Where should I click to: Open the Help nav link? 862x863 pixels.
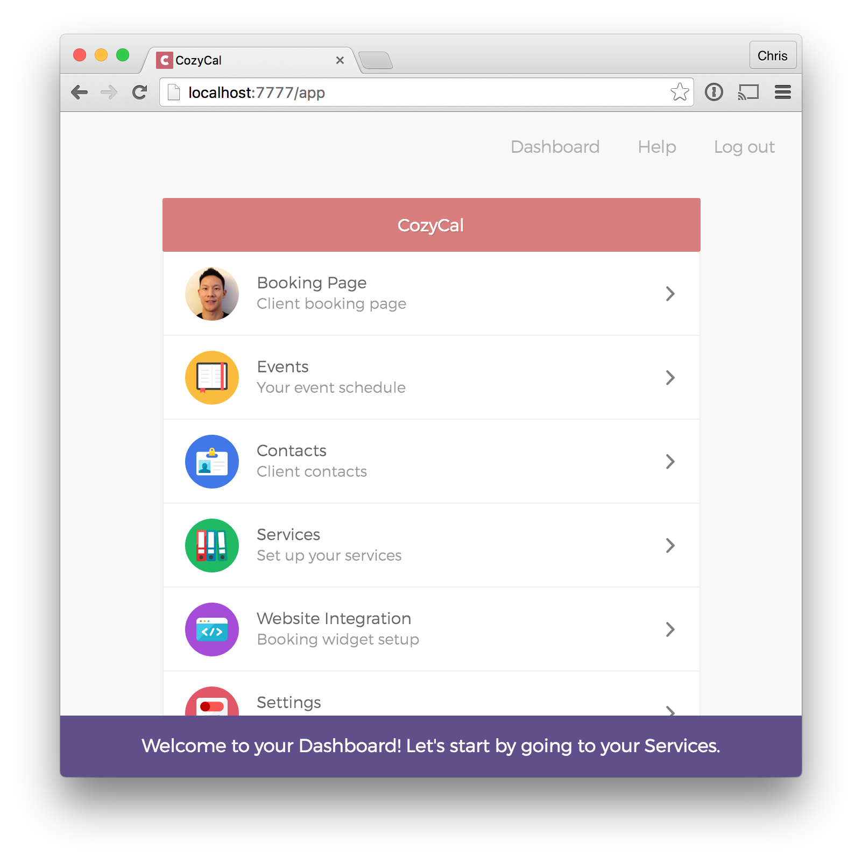(x=657, y=147)
